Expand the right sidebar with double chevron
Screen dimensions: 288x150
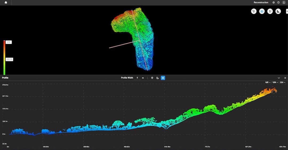pos(287,11)
